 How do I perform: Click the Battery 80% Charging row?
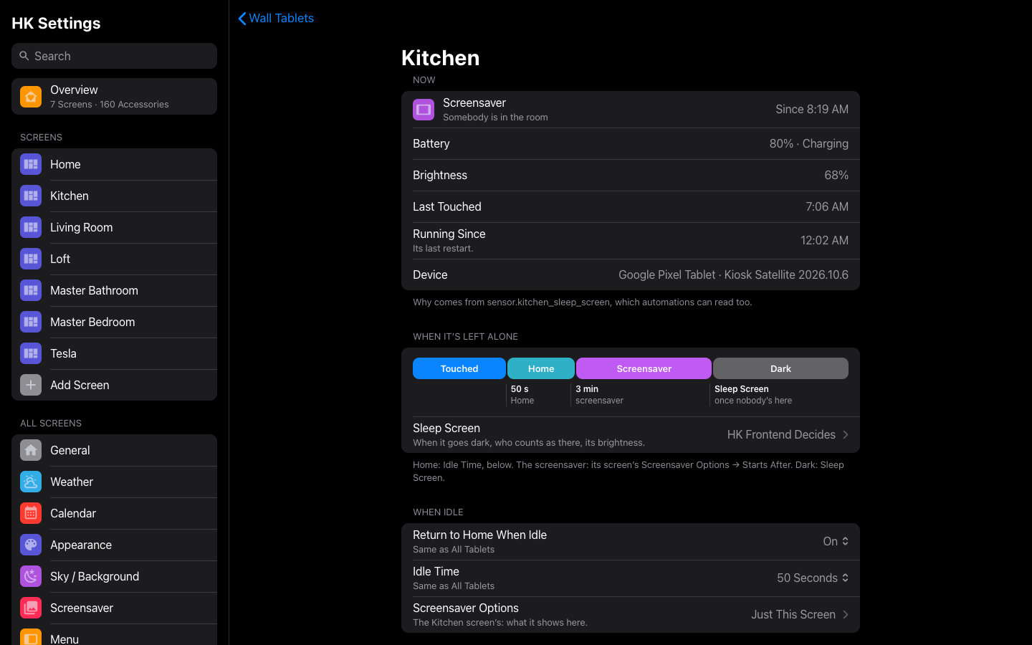point(631,143)
